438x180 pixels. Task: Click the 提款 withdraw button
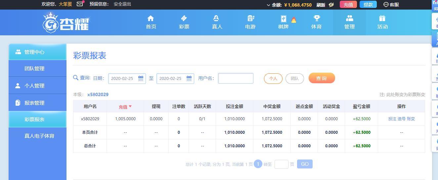click(368, 4)
